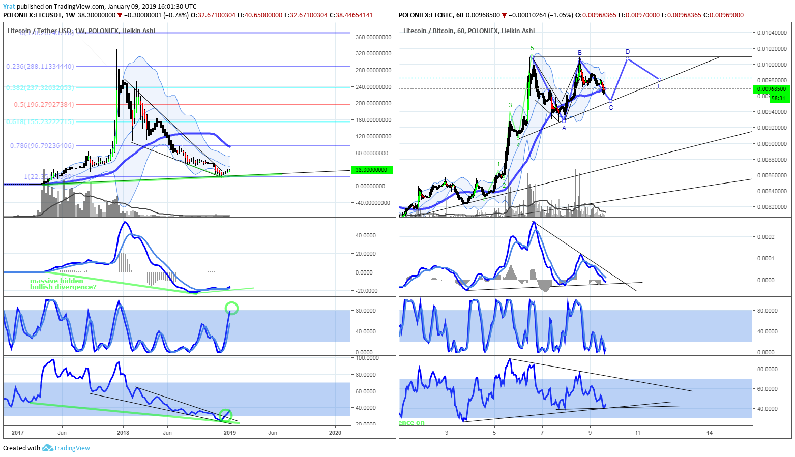Click the green 38.30000000 current price label
This screenshot has height=457, width=795.
point(372,170)
